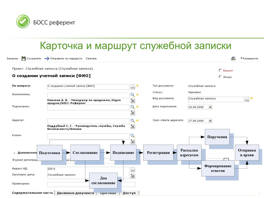Tick the Лично checkbox

coord(220,77)
